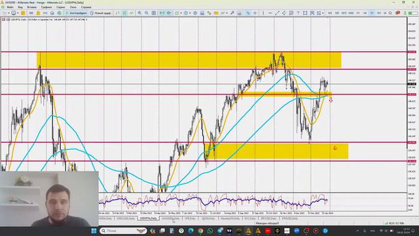
Task: Click the Новый ордер button
Action: coord(100,13)
